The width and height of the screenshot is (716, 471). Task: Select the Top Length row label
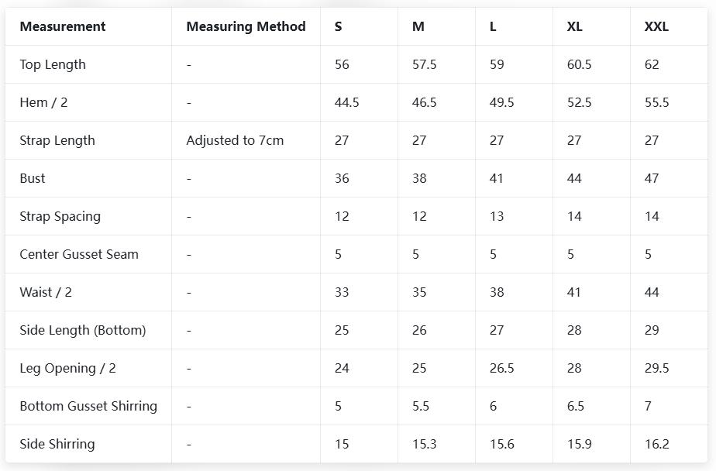click(53, 64)
